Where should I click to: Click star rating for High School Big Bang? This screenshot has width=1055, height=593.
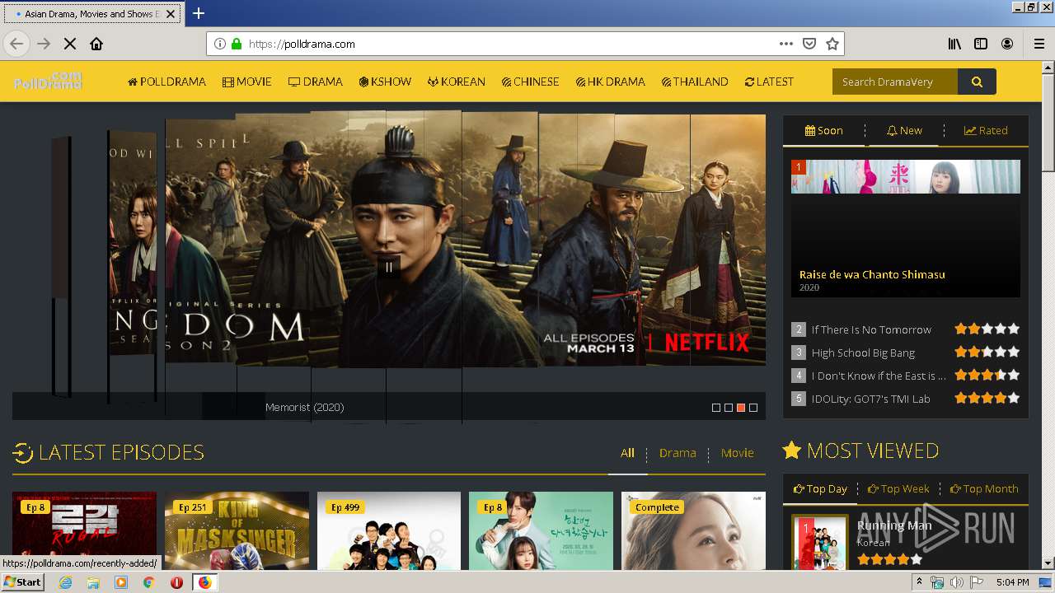[x=987, y=352]
